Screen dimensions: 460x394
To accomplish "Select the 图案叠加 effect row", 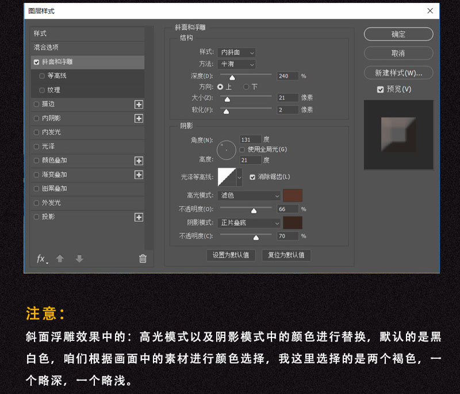I will 87,188.
